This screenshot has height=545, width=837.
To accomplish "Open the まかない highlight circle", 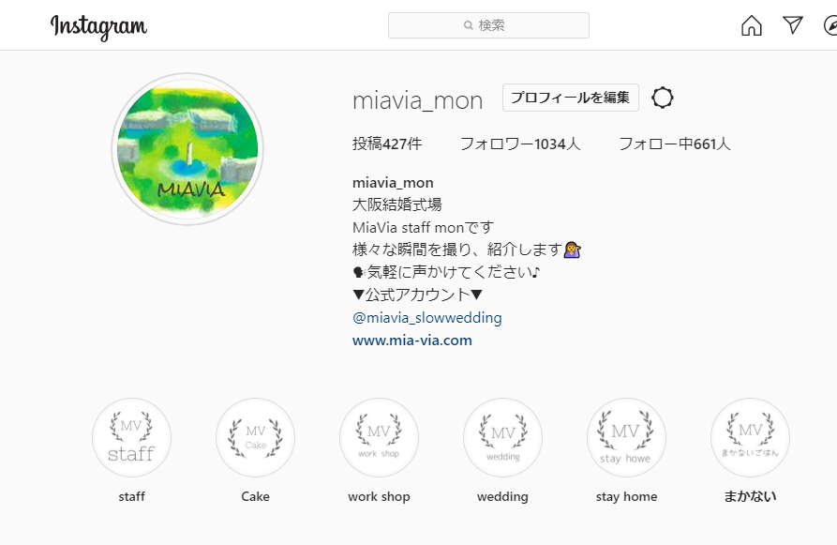I will pos(750,438).
